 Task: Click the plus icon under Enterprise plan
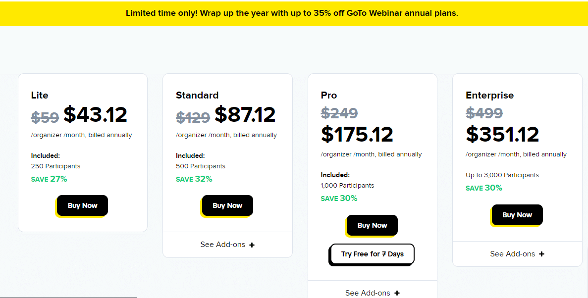[x=541, y=254]
